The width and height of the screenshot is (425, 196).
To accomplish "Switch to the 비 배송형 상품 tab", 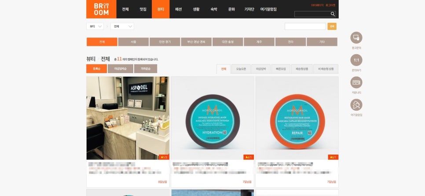I will click(x=326, y=69).
